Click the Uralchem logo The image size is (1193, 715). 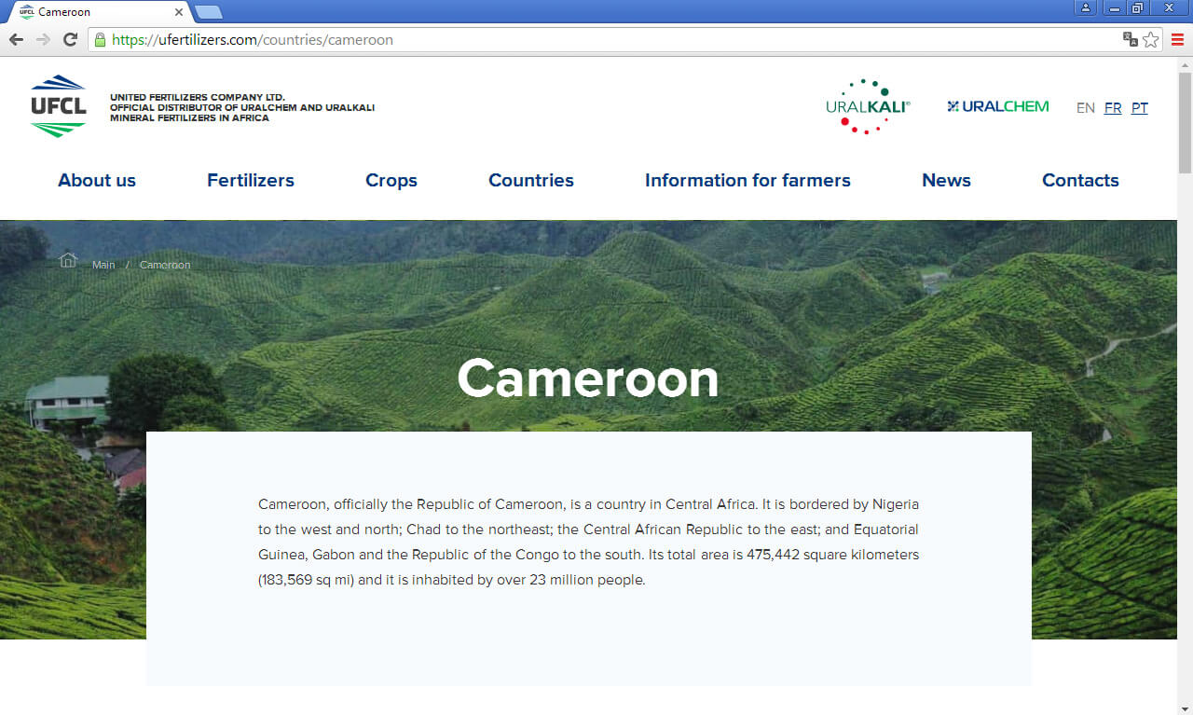[997, 106]
